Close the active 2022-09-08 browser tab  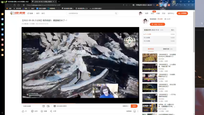56,2
